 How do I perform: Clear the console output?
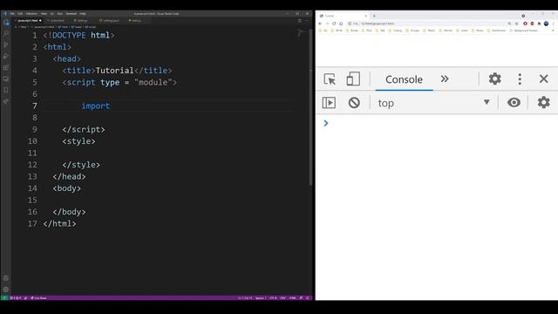[354, 103]
